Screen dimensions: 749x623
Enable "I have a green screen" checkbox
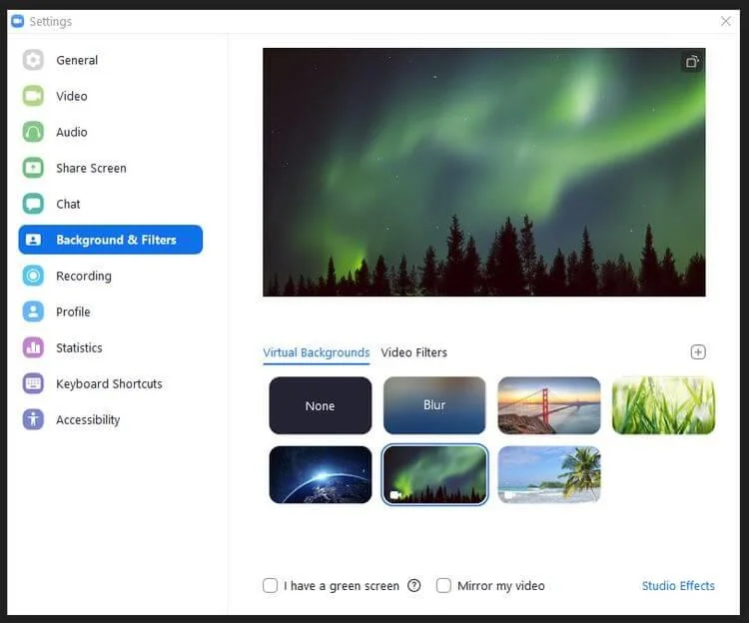(x=270, y=585)
